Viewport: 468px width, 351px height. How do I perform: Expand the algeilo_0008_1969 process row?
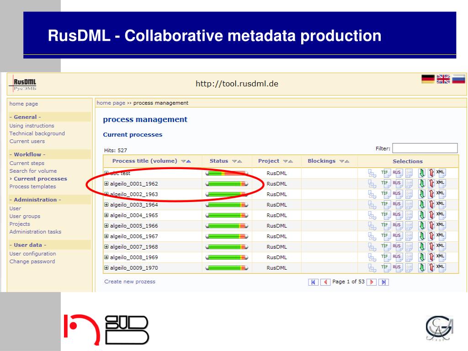[x=106, y=257]
